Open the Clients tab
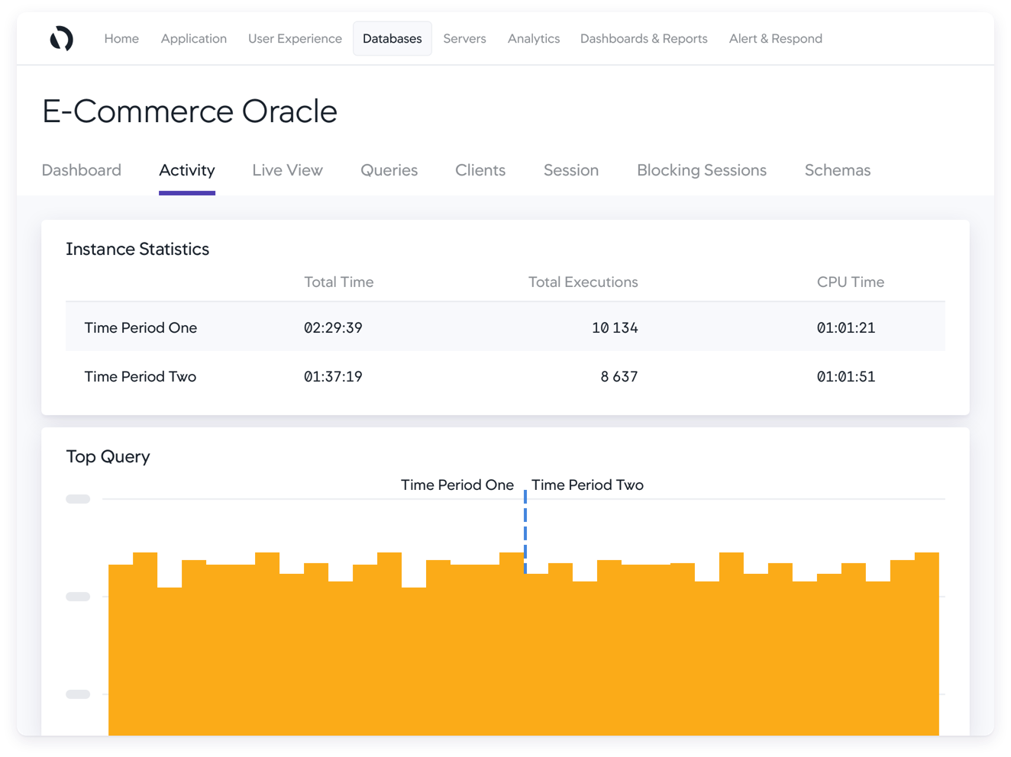This screenshot has height=757, width=1011. coord(480,170)
